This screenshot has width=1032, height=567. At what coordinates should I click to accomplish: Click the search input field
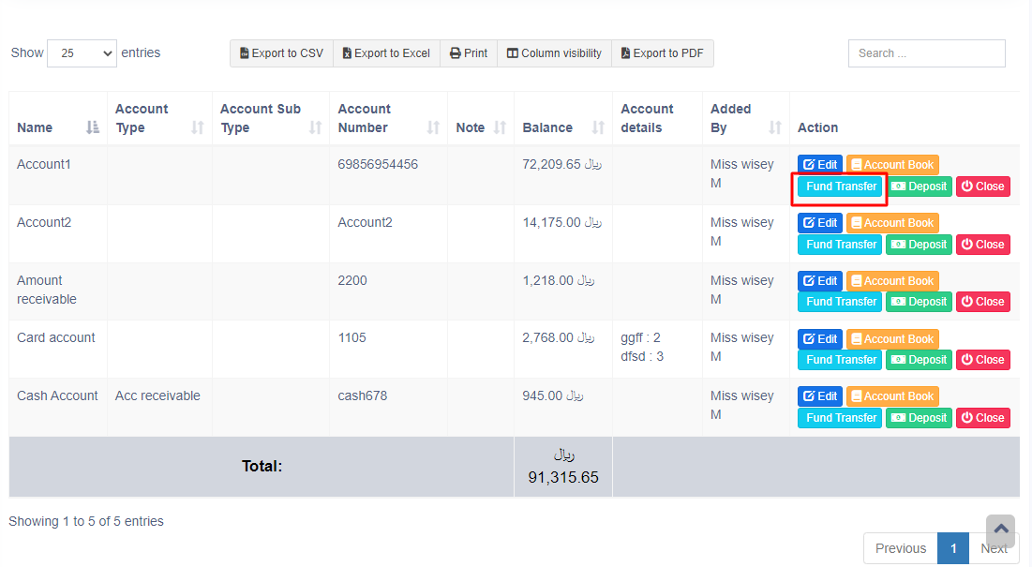point(926,53)
